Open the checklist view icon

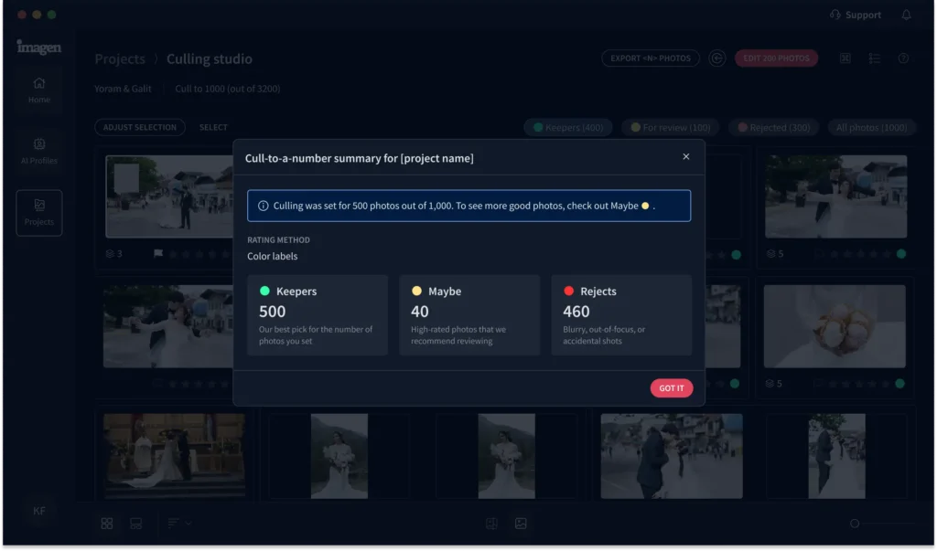point(875,58)
